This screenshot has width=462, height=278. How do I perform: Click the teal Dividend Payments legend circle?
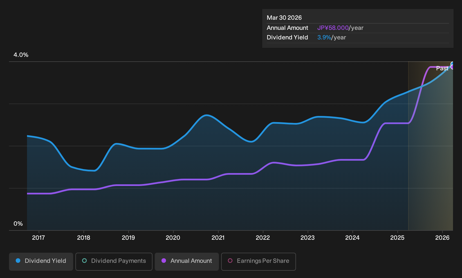pyautogui.click(x=84, y=261)
